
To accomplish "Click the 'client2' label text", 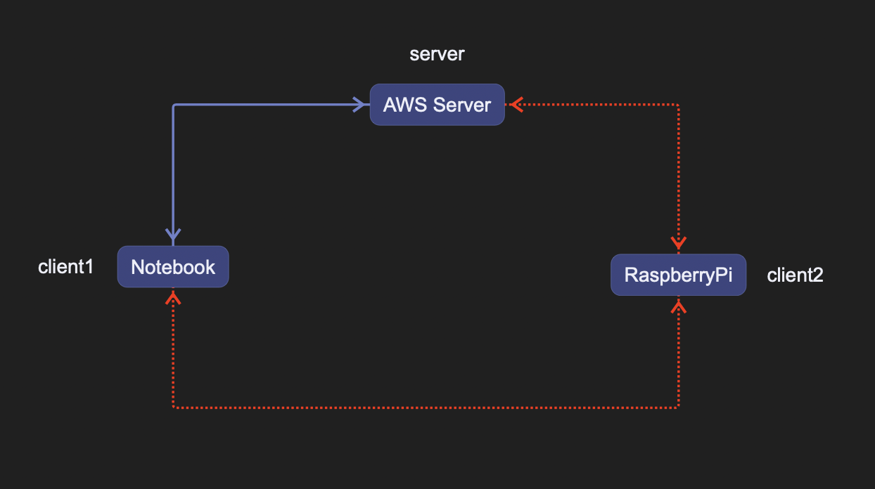I will pos(795,275).
